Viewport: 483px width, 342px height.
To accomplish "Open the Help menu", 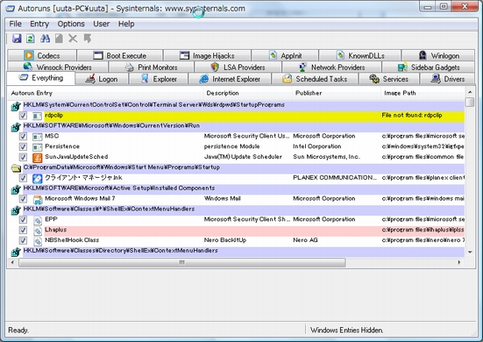I will (x=126, y=24).
